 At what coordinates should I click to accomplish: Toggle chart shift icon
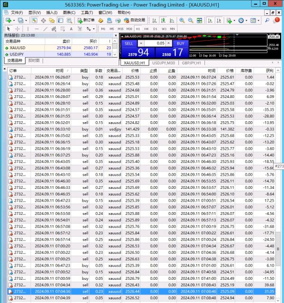tap(219, 20)
